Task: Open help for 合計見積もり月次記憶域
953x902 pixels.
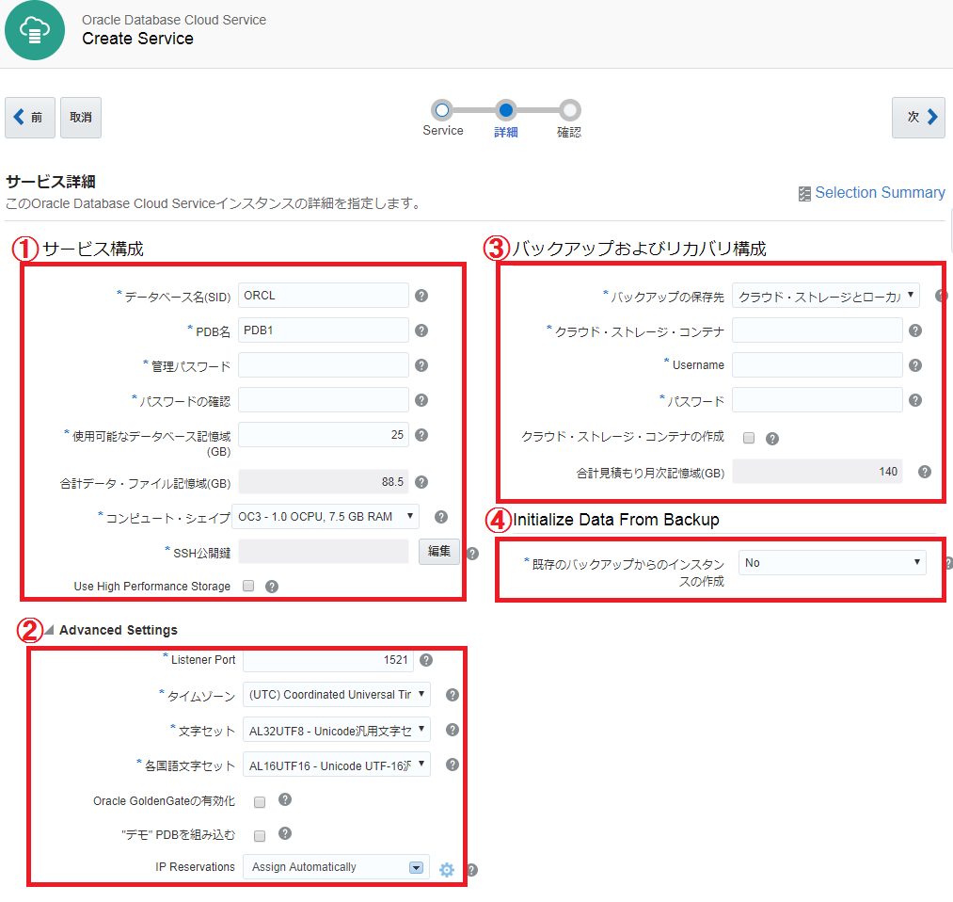Action: [x=925, y=472]
